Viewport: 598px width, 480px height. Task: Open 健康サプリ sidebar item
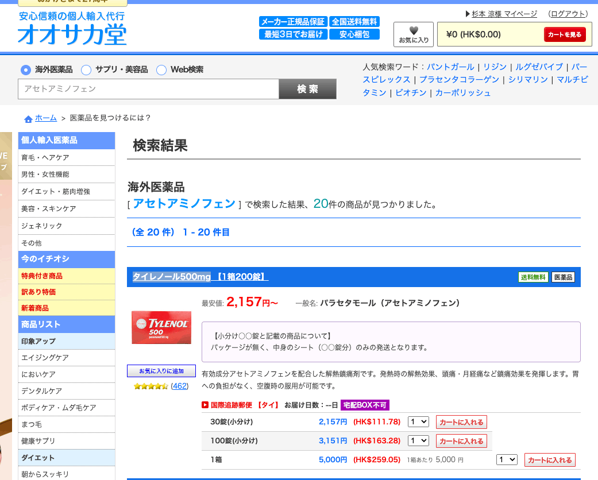[x=67, y=441]
